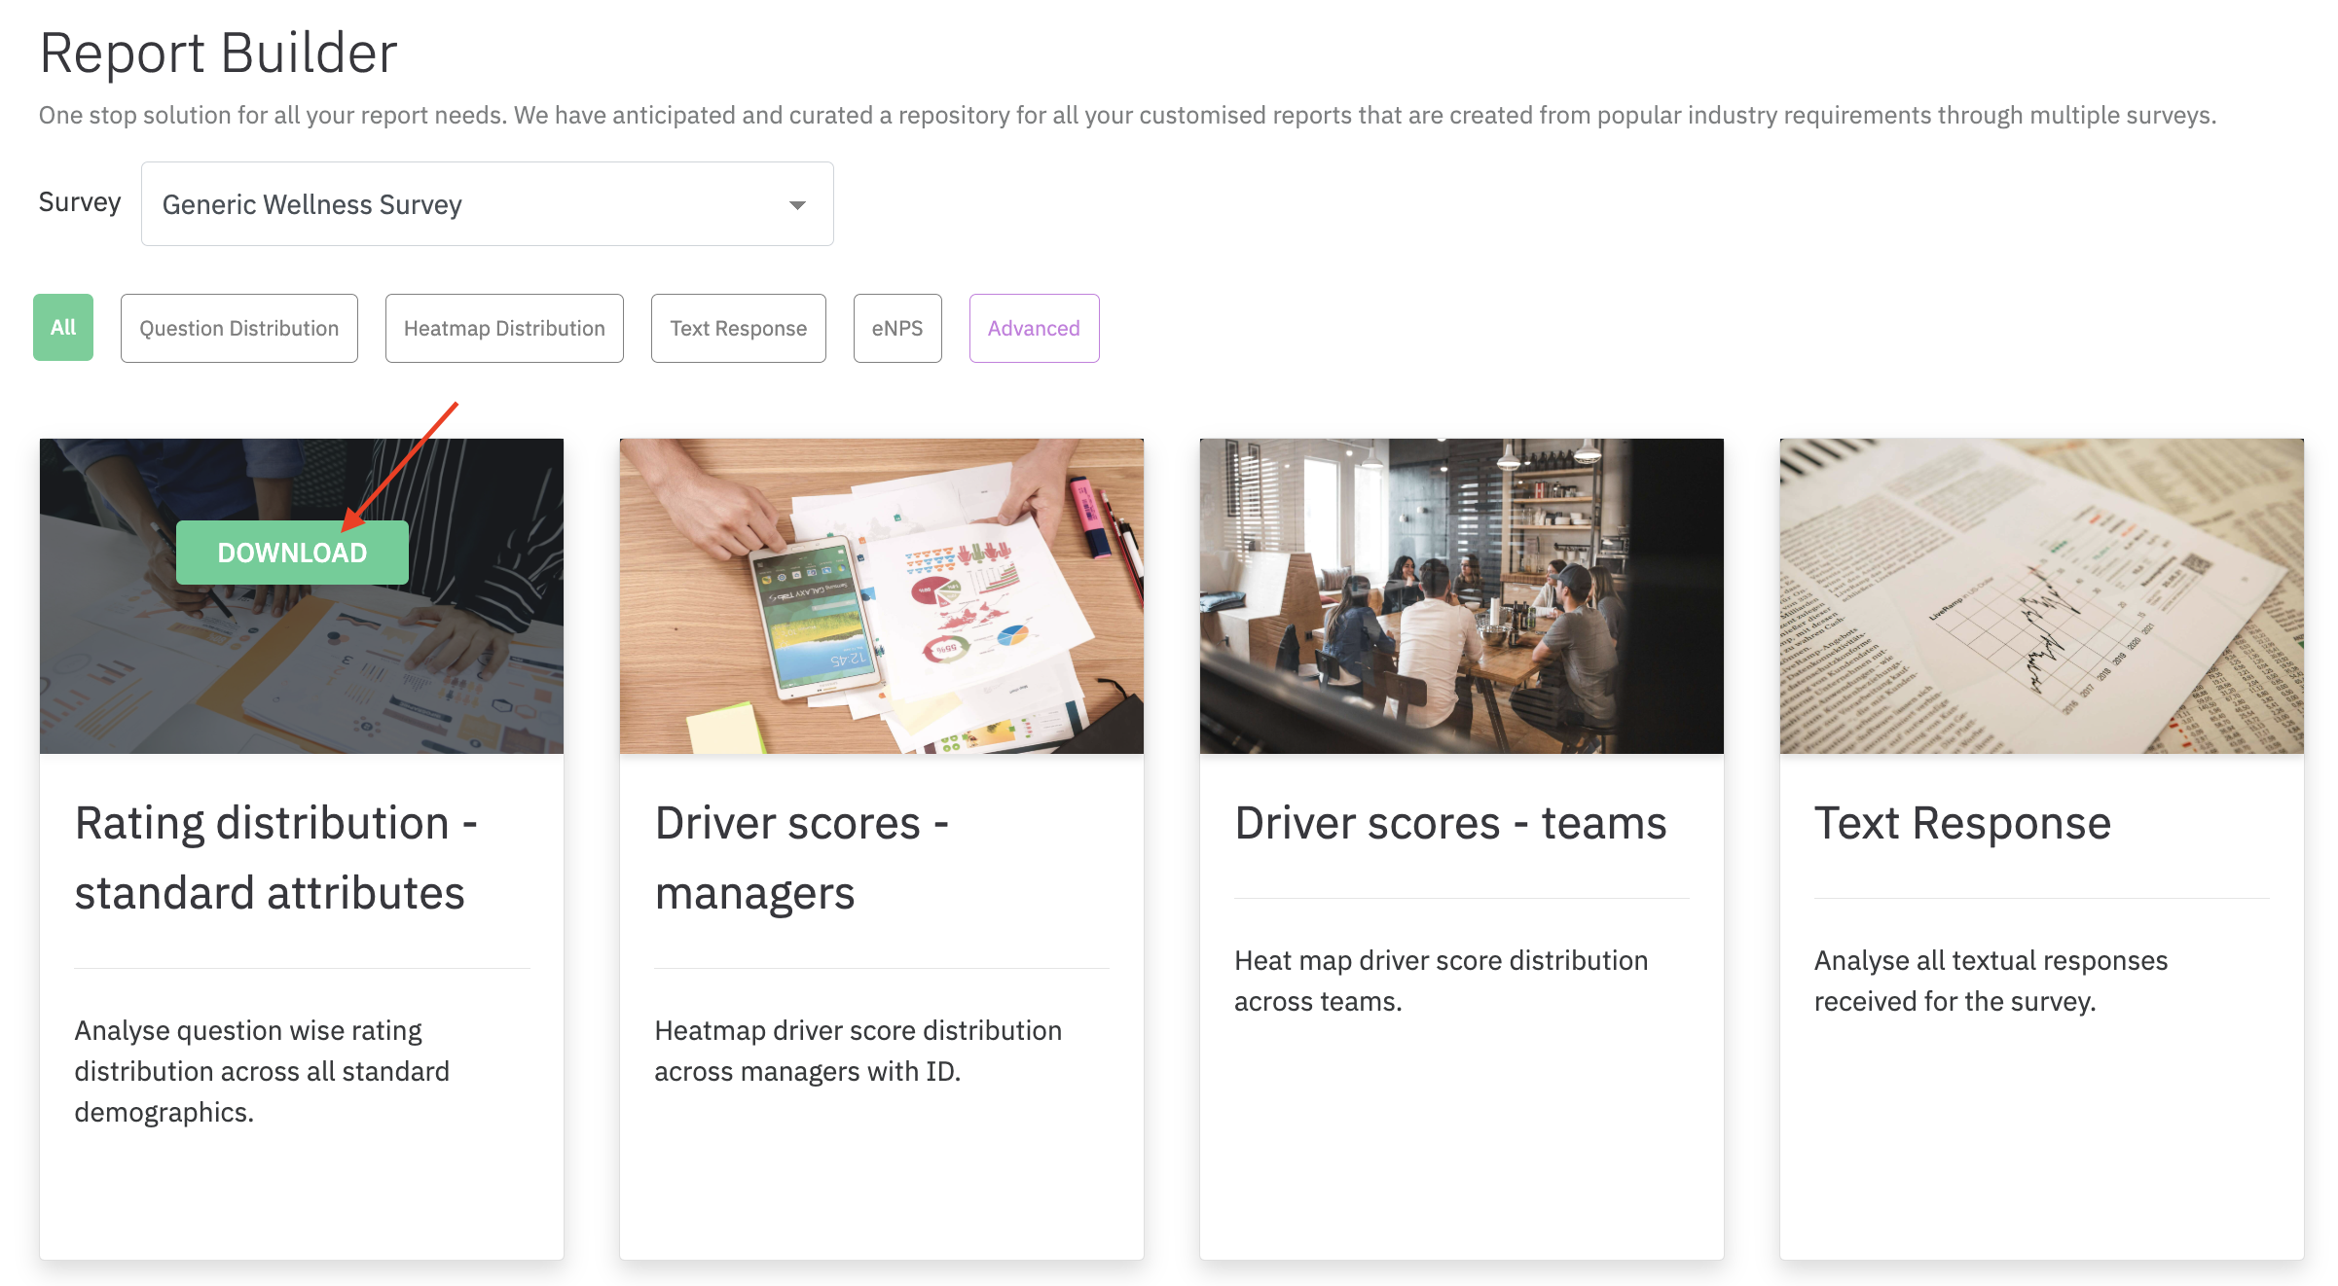This screenshot has height=1286, width=2338.
Task: Switch to the Advanced filter
Action: click(1034, 329)
